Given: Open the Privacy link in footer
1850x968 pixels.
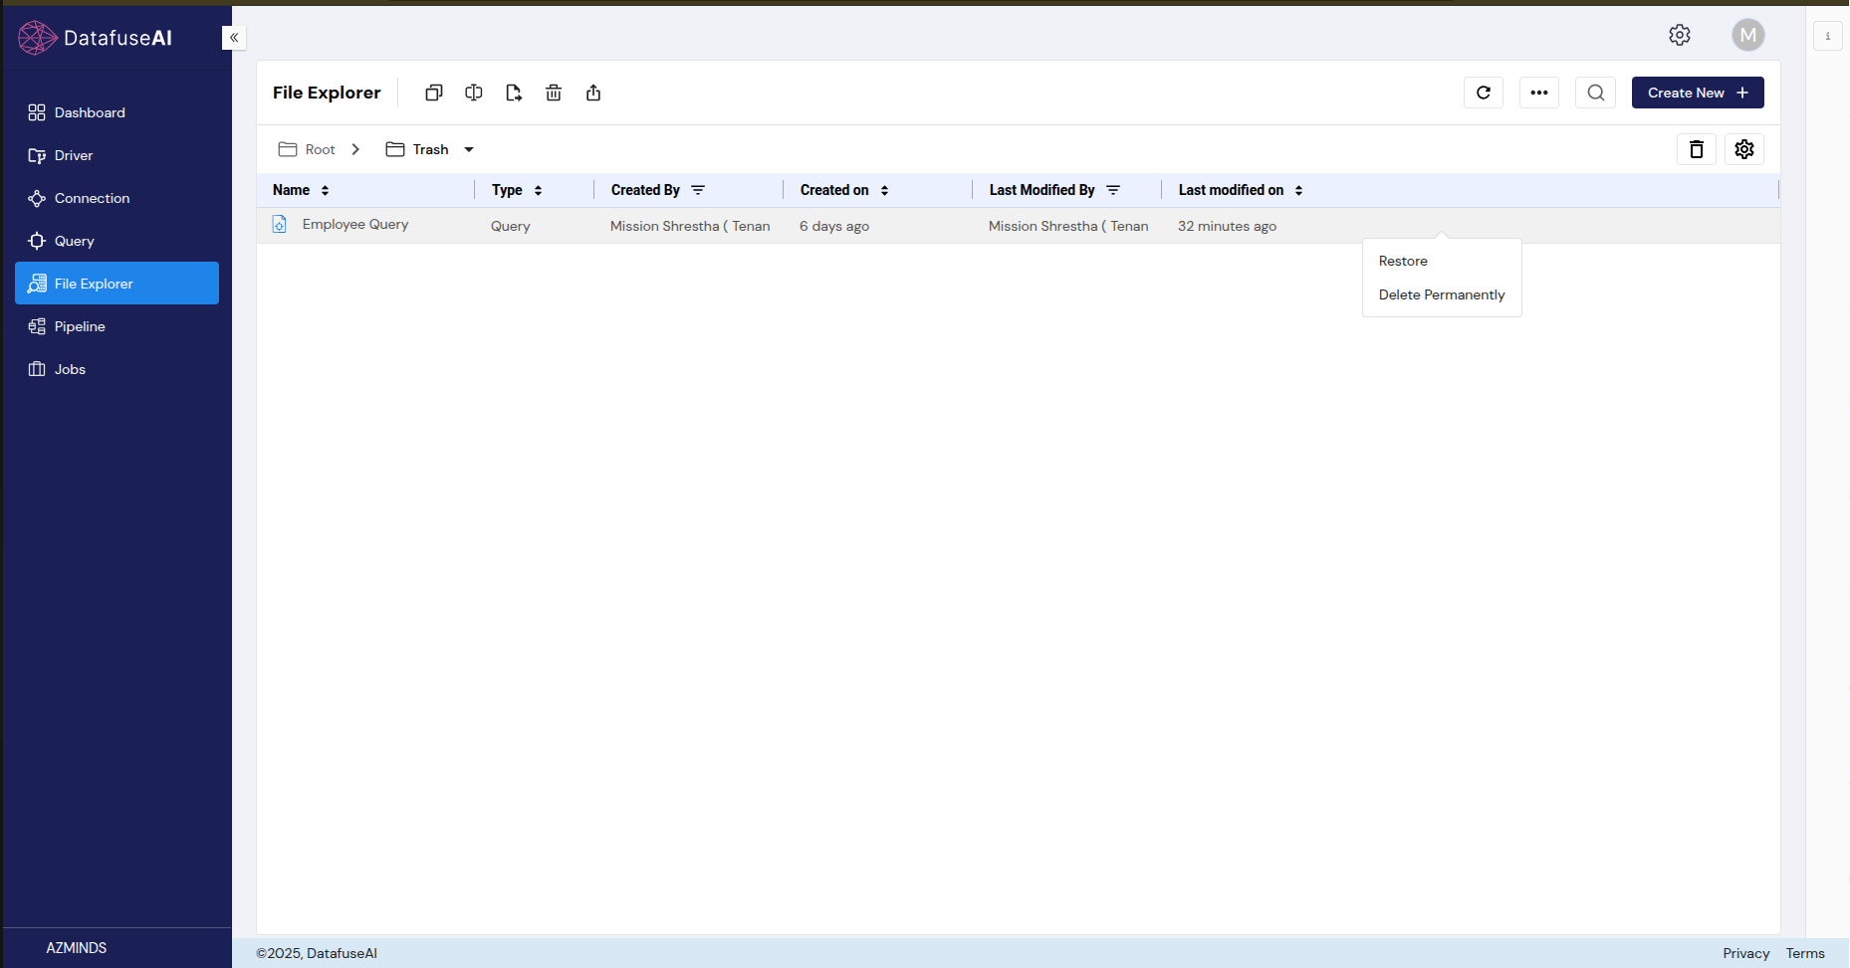Looking at the screenshot, I should pos(1745,953).
